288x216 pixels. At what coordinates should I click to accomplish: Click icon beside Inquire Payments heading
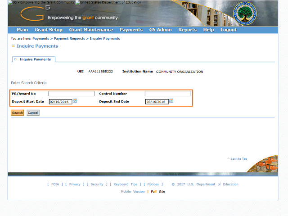[13, 46]
